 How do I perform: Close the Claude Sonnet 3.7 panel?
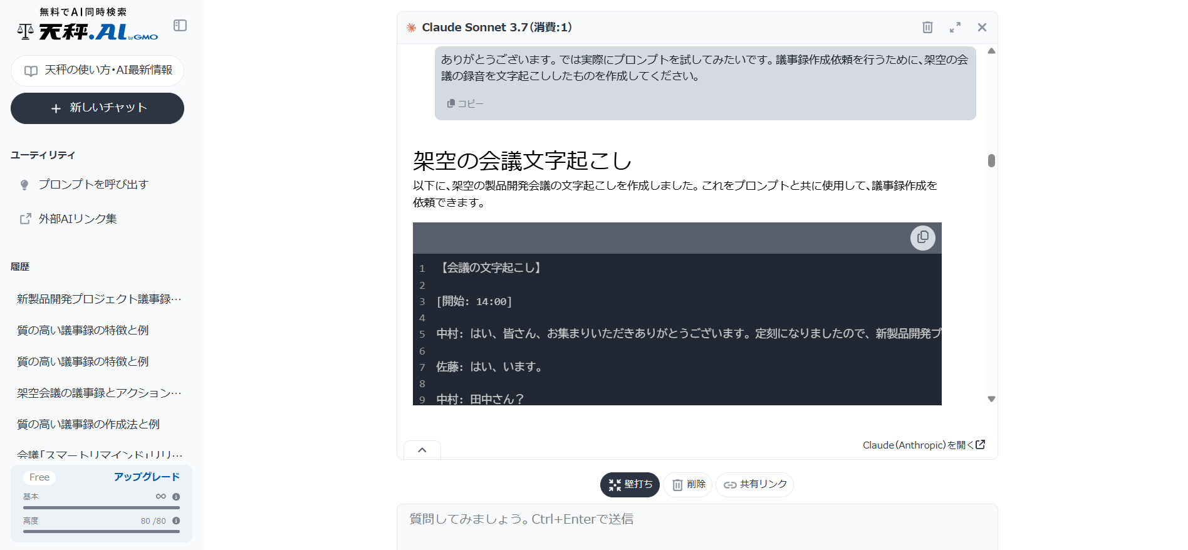(x=982, y=27)
